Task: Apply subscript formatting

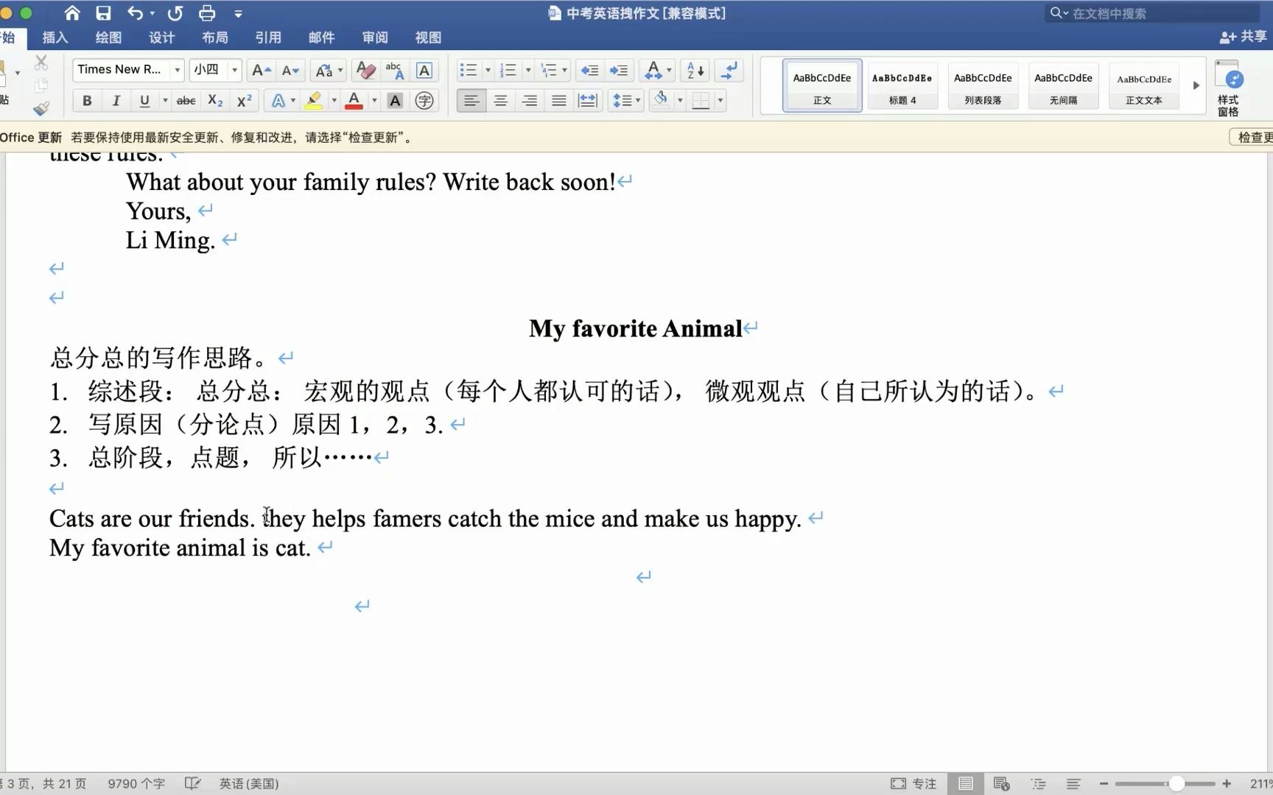Action: pyautogui.click(x=215, y=100)
